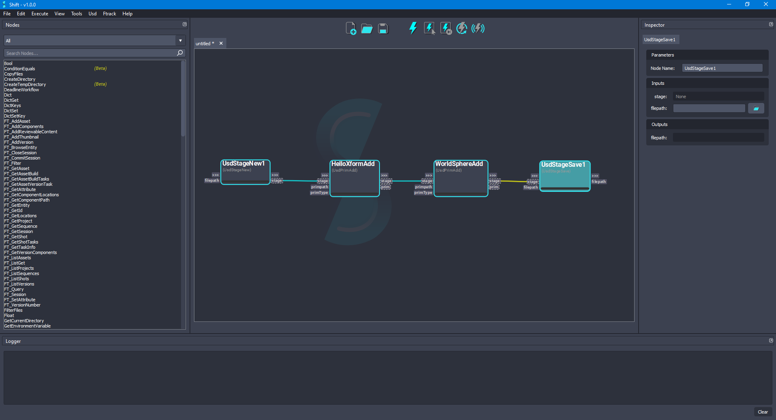This screenshot has height=420, width=776.
Task: Open the Usd menu
Action: point(93,14)
